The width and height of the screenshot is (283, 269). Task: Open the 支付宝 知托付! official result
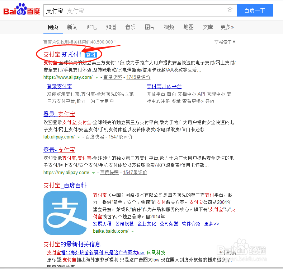pos(62,54)
